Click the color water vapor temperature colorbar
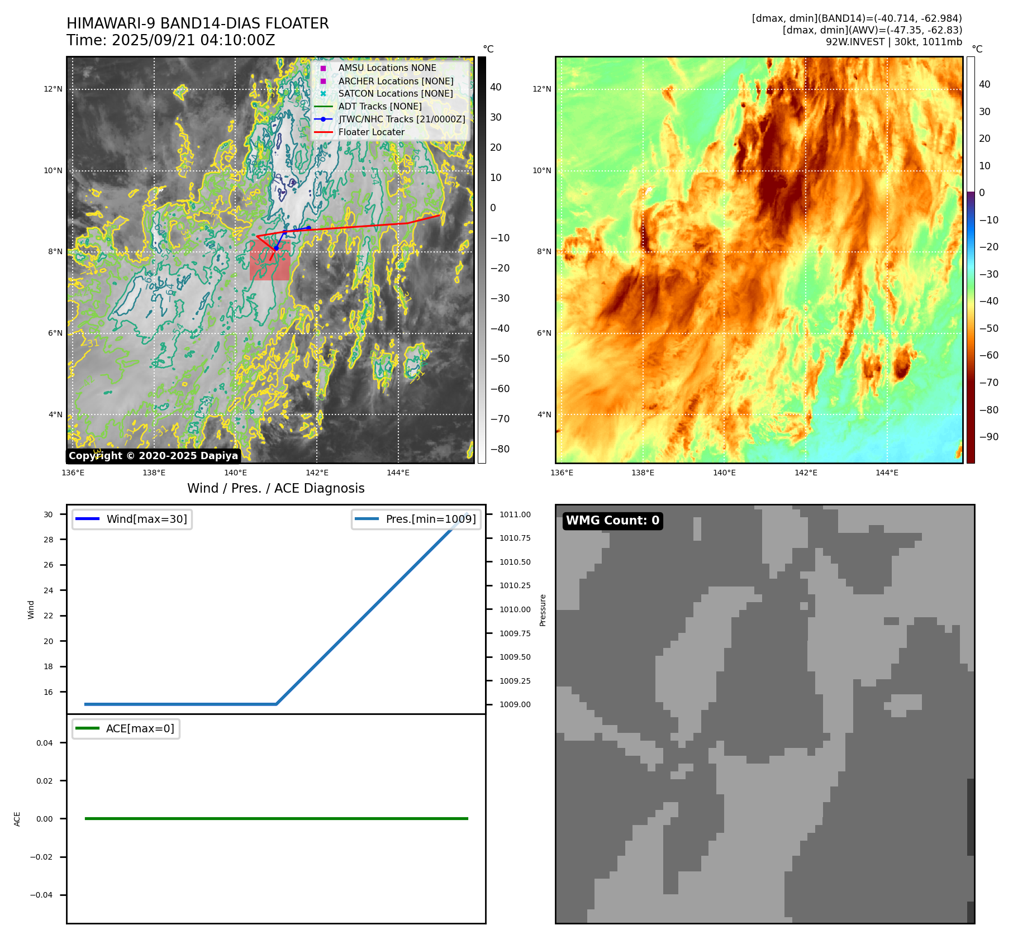This screenshot has width=1013, height=944. tap(971, 260)
